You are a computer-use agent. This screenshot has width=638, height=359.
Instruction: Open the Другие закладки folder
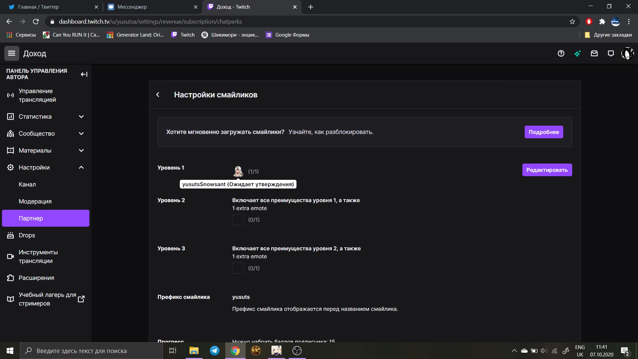click(x=608, y=35)
